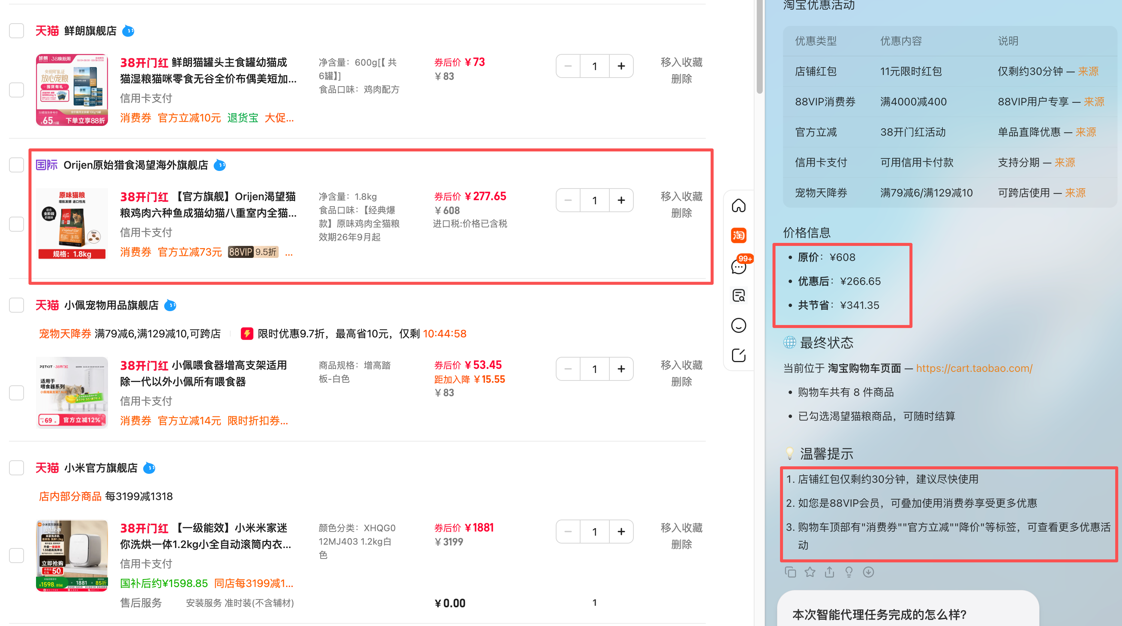Screen dimensions: 1122x626
Task: Check the Orijen cat food item checkbox
Action: [16, 224]
